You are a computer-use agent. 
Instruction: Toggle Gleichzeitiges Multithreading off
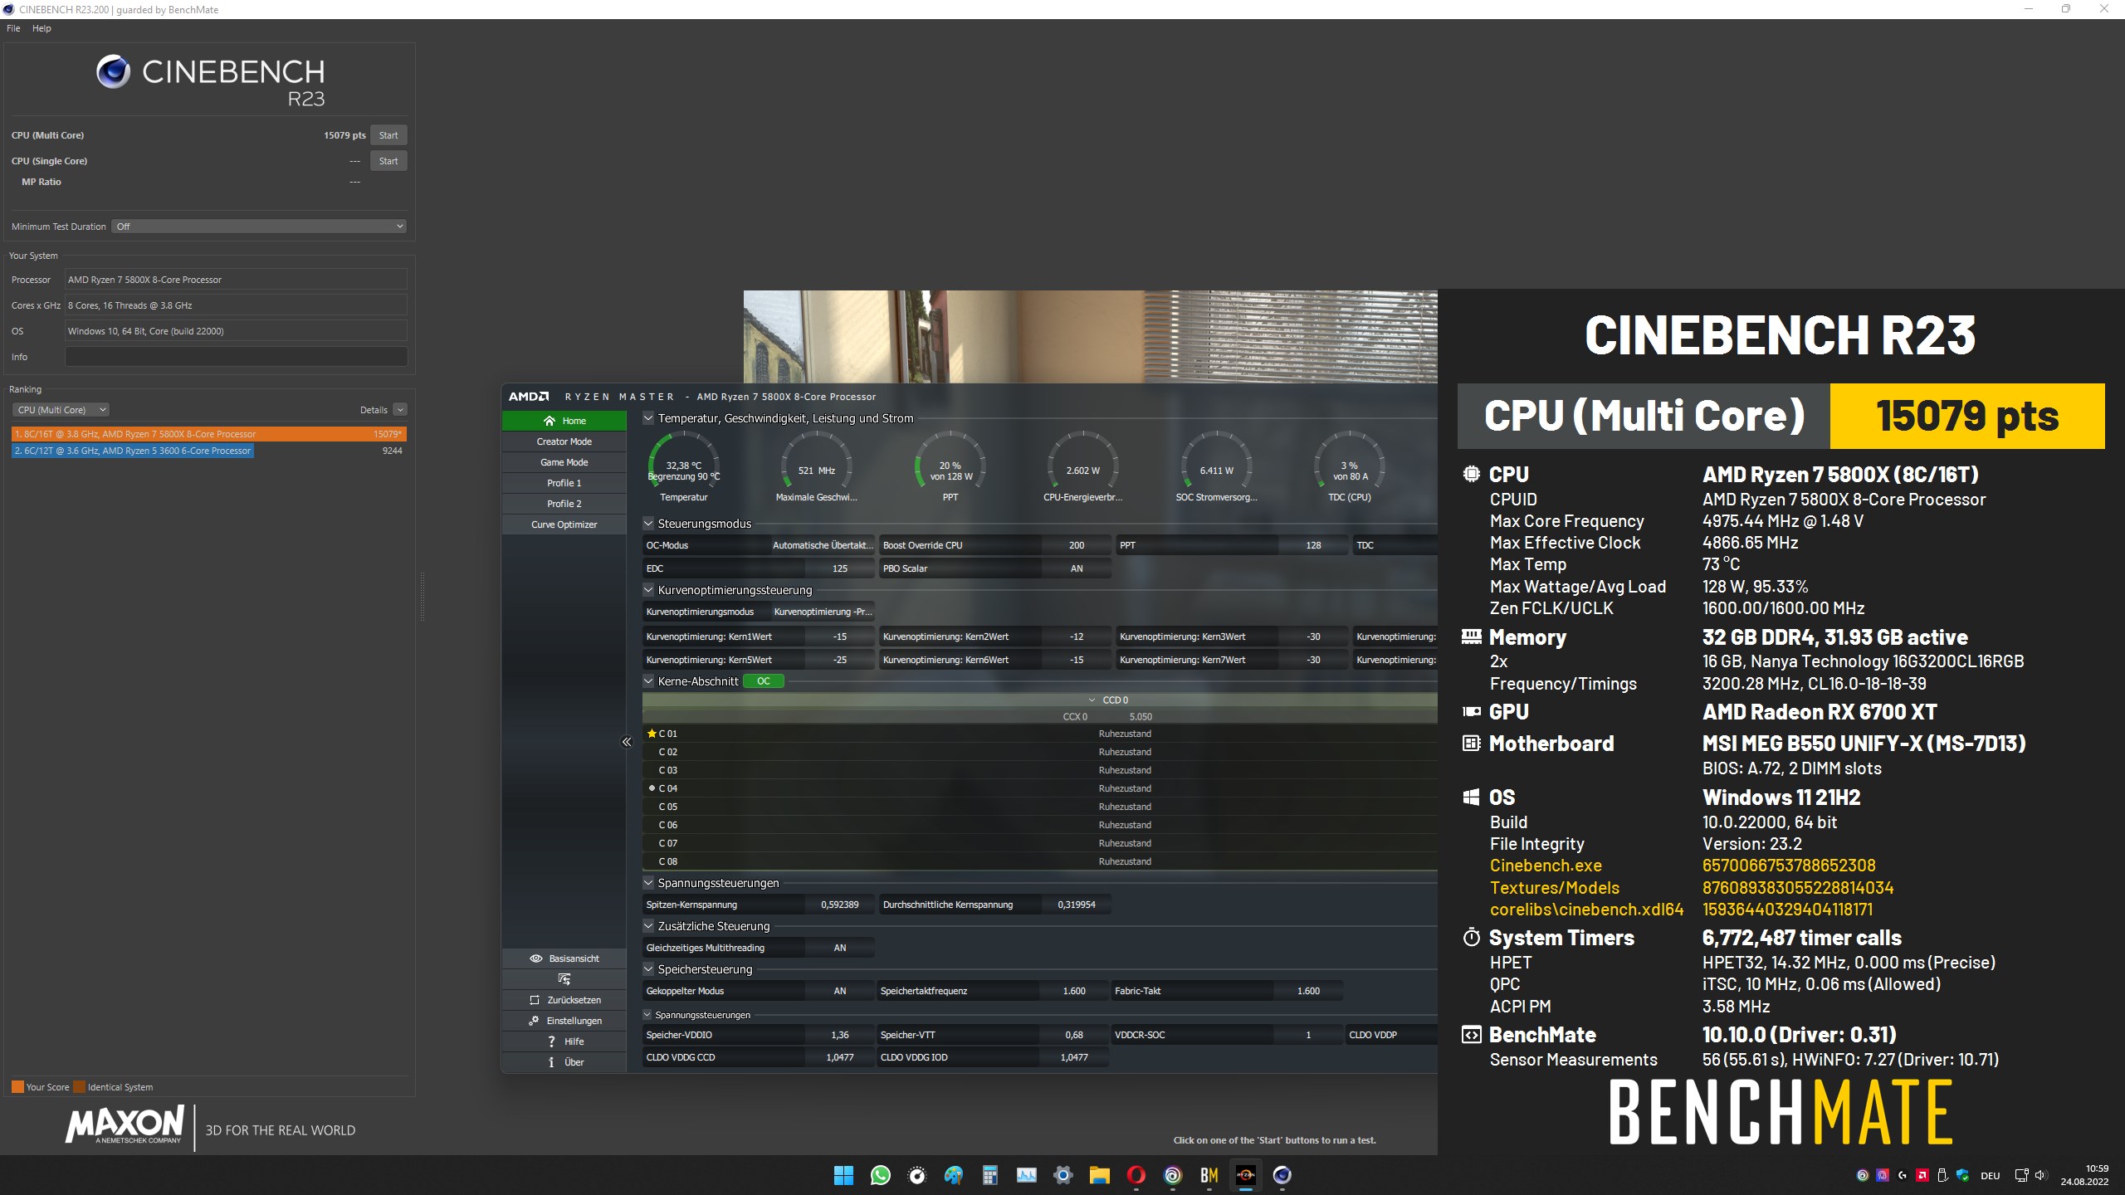click(841, 947)
